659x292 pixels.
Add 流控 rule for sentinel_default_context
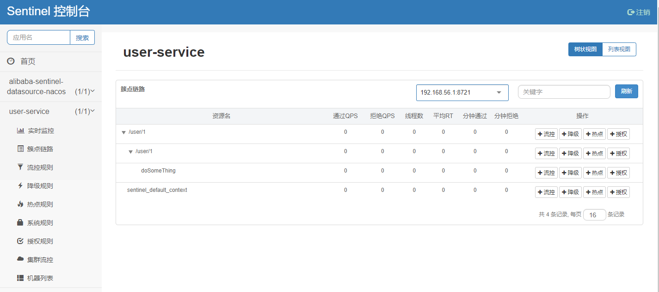pos(546,192)
